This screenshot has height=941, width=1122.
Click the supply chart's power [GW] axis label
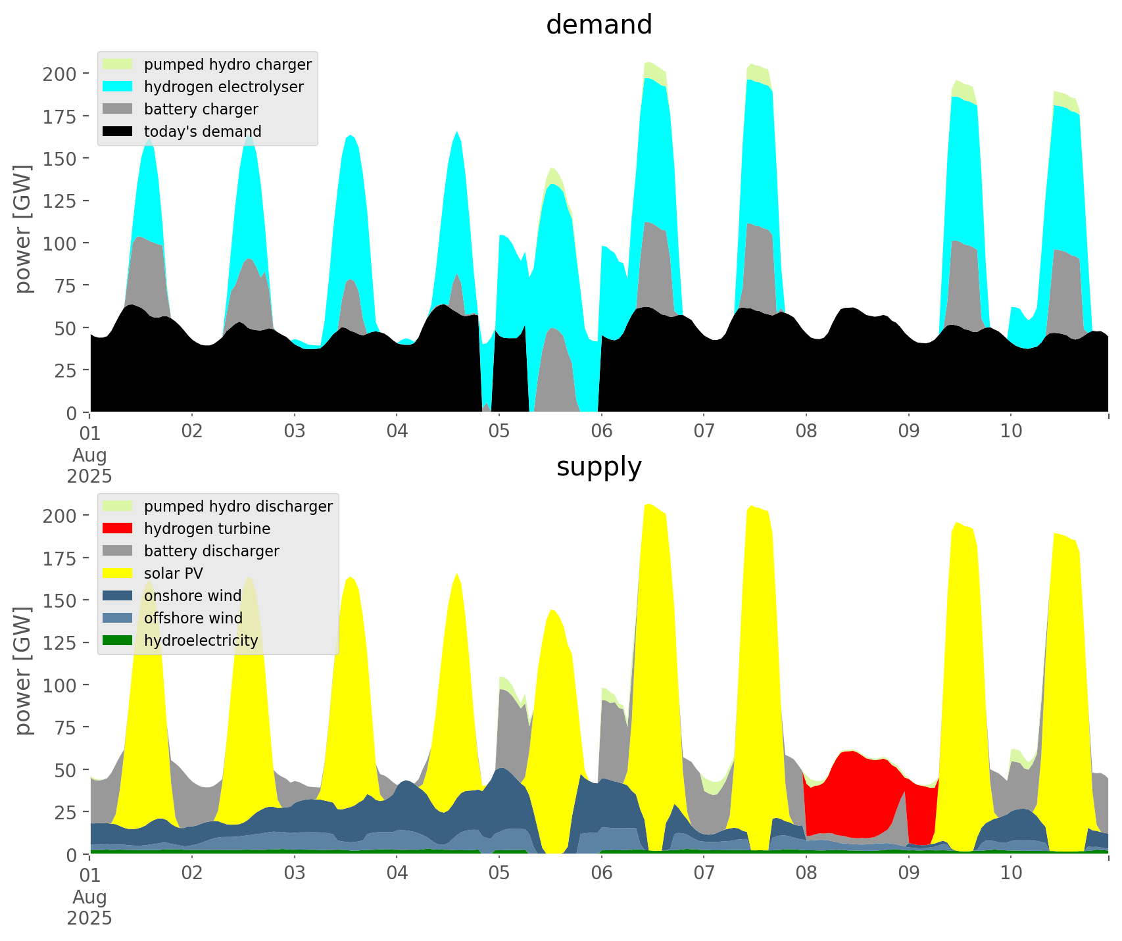click(x=23, y=671)
